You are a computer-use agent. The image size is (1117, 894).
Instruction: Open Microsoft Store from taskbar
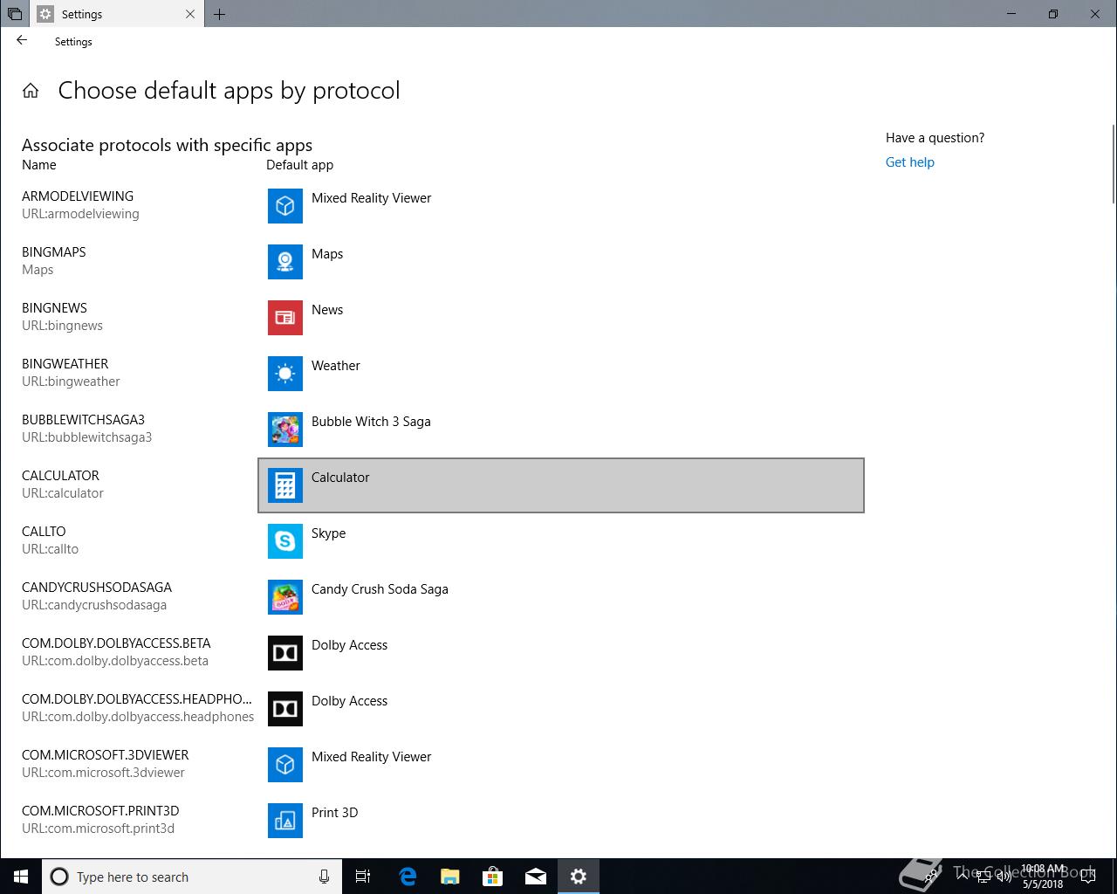tap(492, 877)
